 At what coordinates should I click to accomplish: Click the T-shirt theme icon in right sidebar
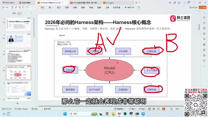tap(204, 39)
